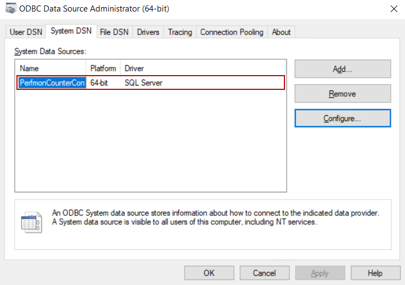The width and height of the screenshot is (405, 285).
Task: Open the File DSN tab
Action: [x=114, y=32]
